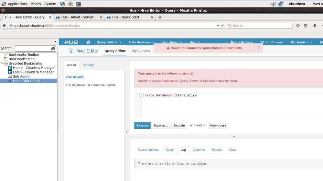323x181 pixels.
Task: Bookmark this page with star icon
Action: click(298, 26)
